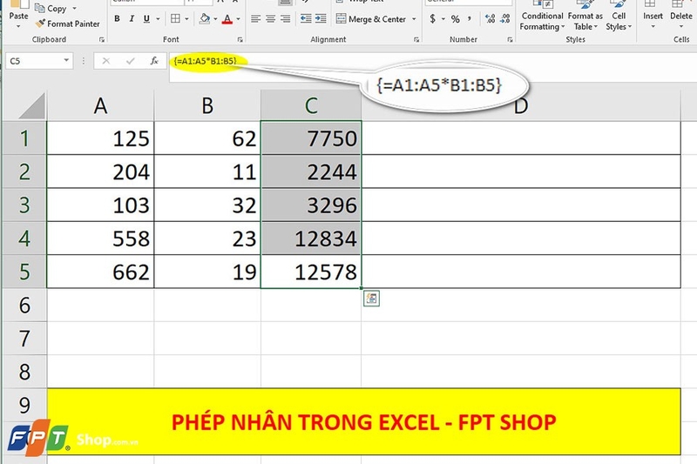Open Cell Styles menu

pyautogui.click(x=619, y=17)
